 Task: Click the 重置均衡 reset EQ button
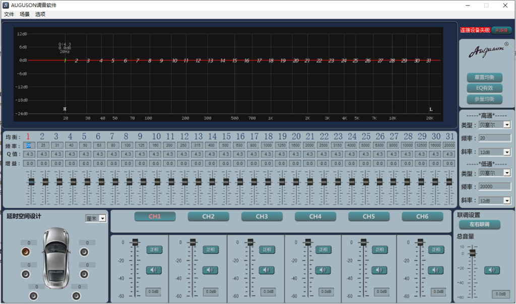pyautogui.click(x=484, y=77)
